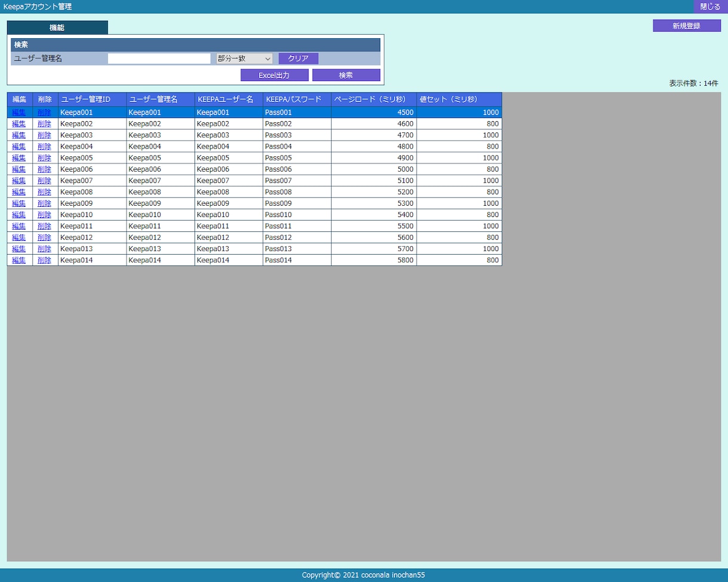This screenshot has width=728, height=582.
Task: Click the KEEPAユーザー名 column header
Action: 229,100
